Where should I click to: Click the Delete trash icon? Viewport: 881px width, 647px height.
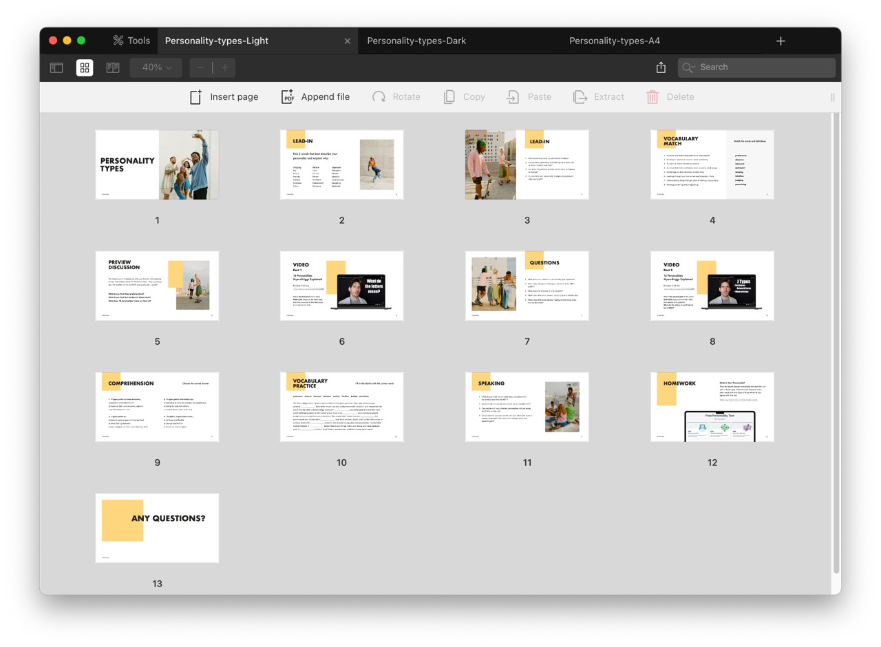[x=652, y=97]
